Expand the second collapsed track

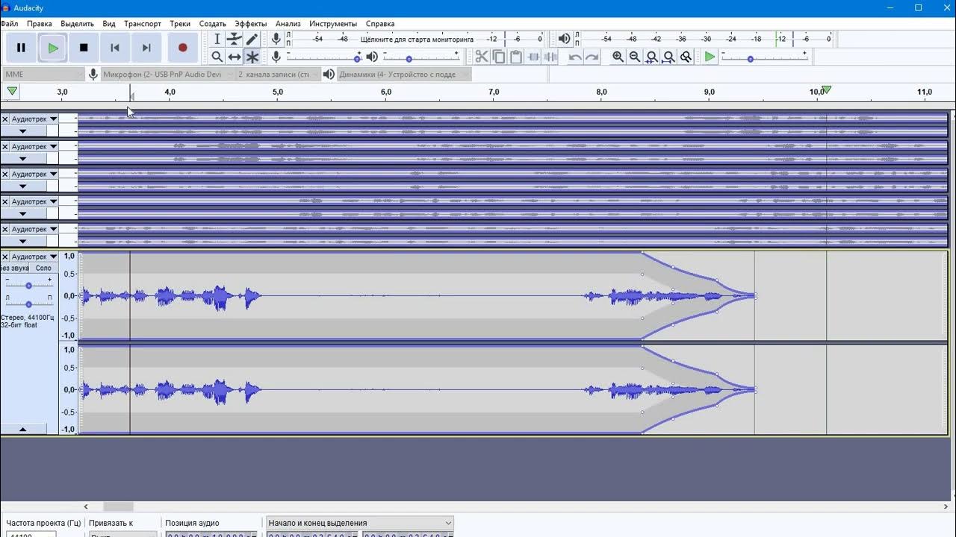point(22,159)
